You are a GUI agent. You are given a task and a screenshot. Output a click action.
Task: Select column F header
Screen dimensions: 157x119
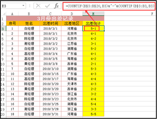[x=152, y=14]
